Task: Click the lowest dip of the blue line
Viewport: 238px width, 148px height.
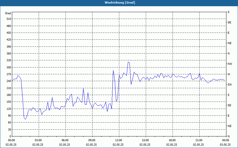Action: click(25, 119)
